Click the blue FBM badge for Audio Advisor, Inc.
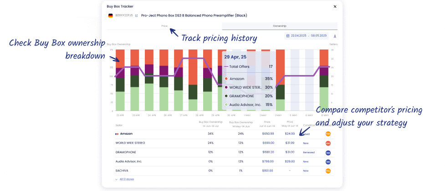445x191 pixels. [328, 161]
